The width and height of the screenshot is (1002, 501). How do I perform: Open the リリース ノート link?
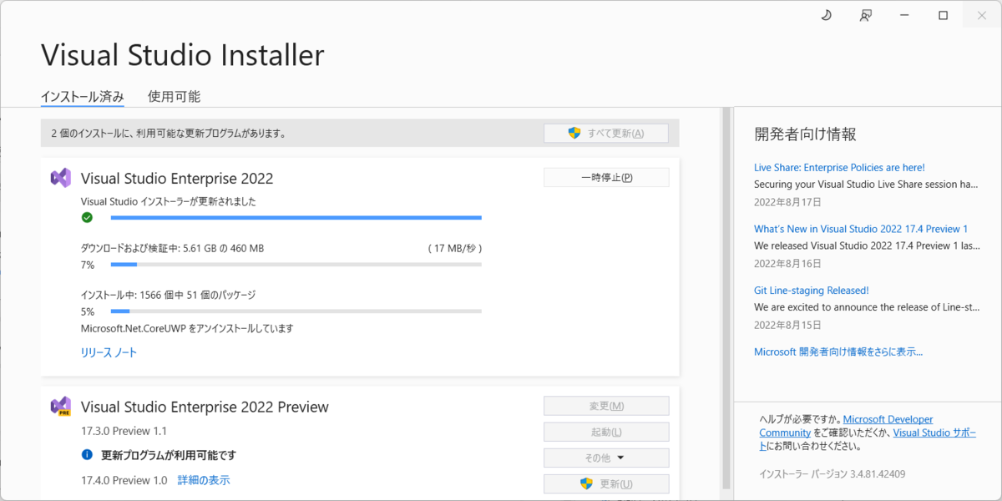(109, 352)
